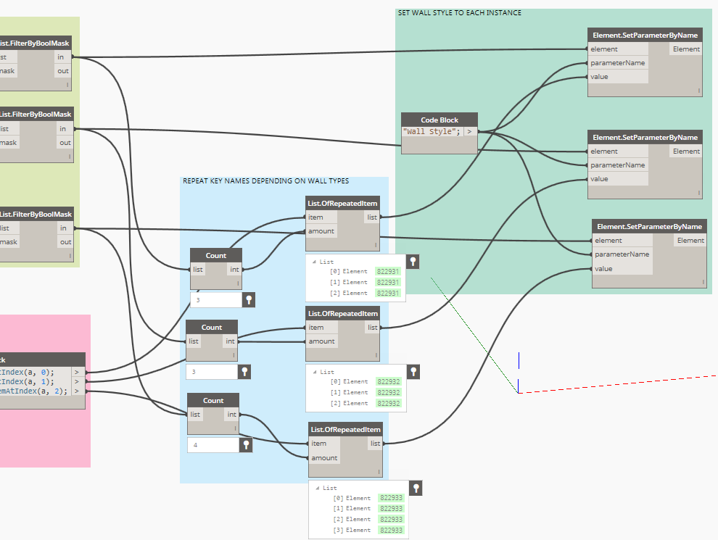Screen dimensions: 718x540
Task: Click the Code Block output port arrow
Action: (470, 131)
